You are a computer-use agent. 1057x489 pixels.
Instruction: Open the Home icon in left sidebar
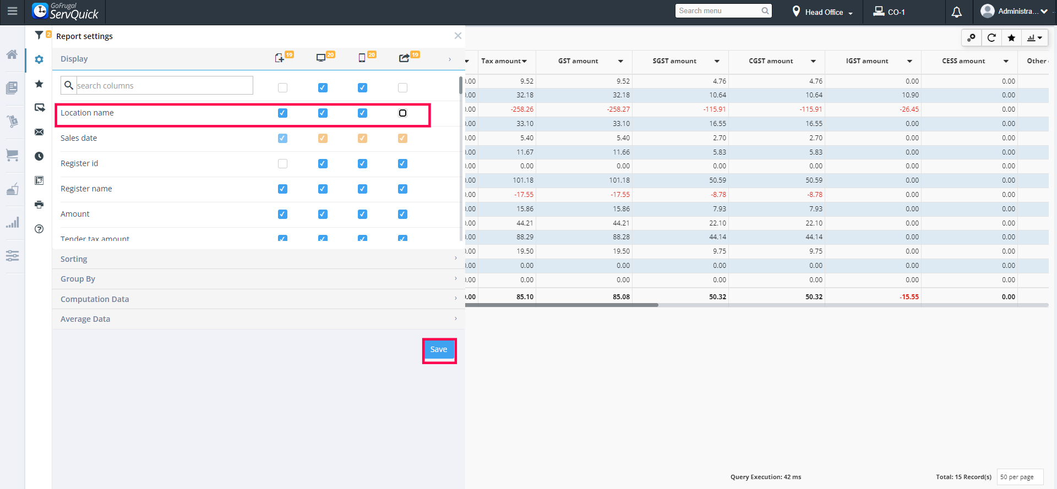[x=12, y=54]
